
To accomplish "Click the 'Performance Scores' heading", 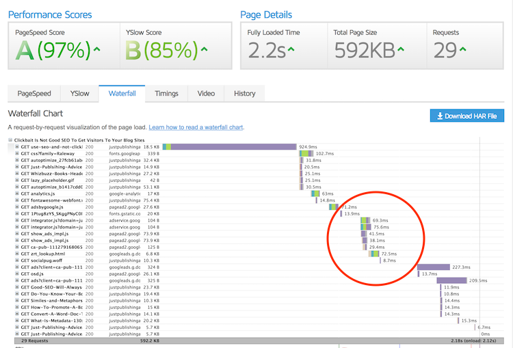I will click(50, 15).
